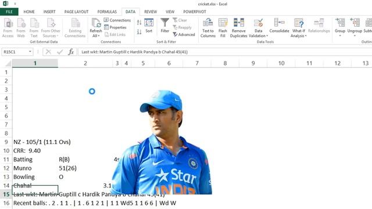Click Text to Columns
372x209 pixels.
coord(208,28)
